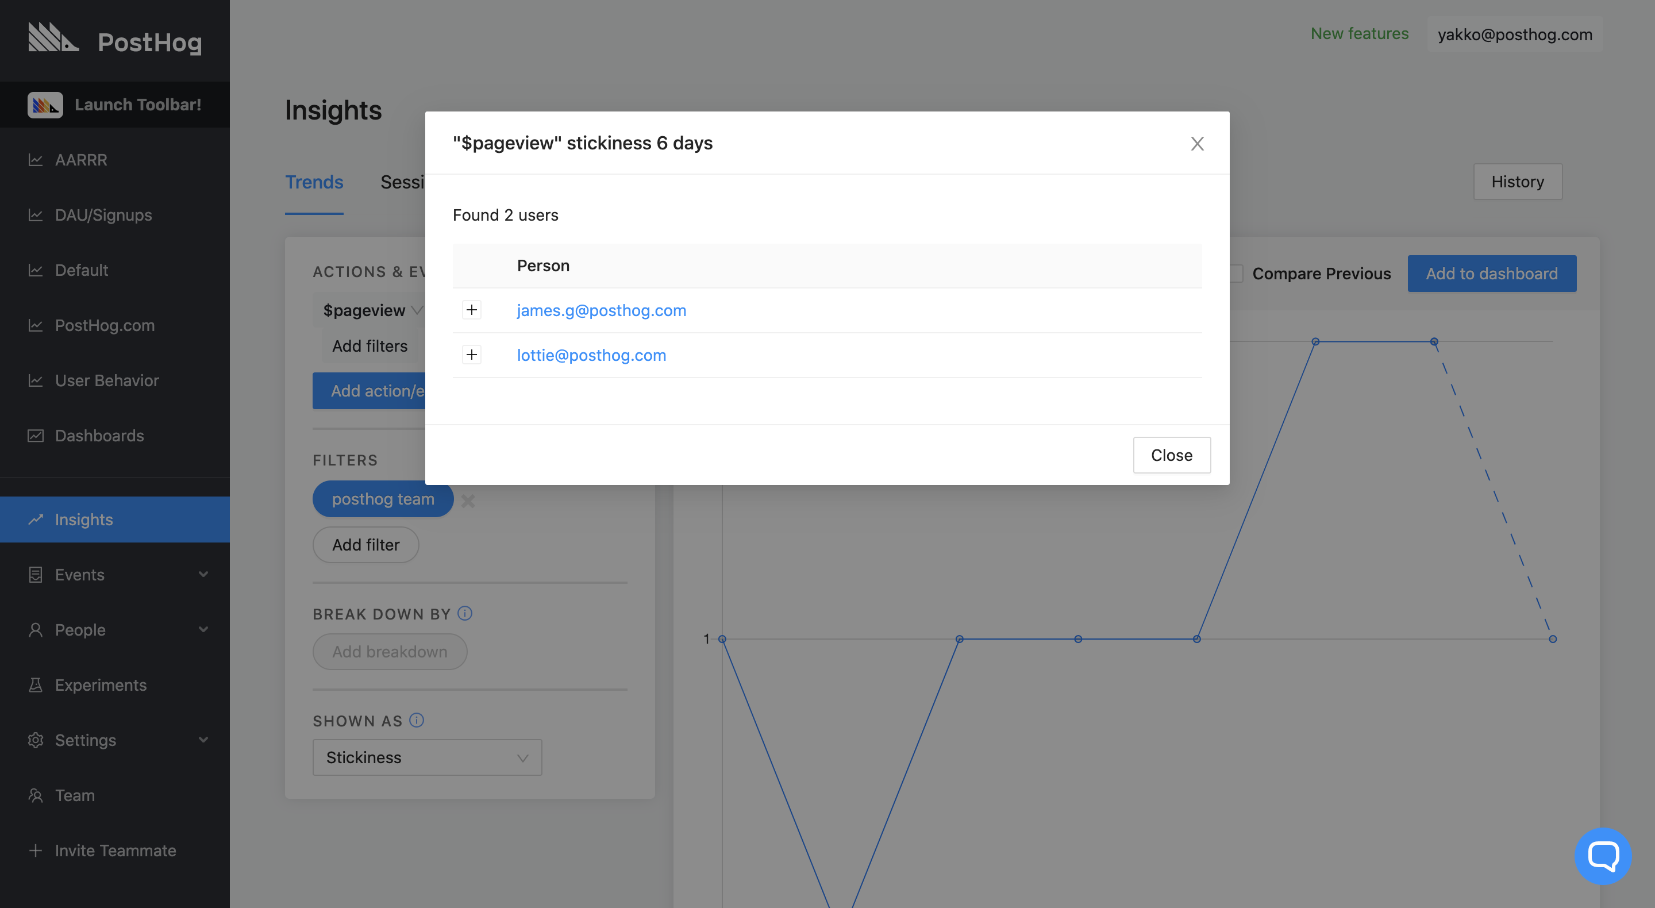1655x908 pixels.
Task: Expand the People sidebar submenu
Action: [x=203, y=630]
